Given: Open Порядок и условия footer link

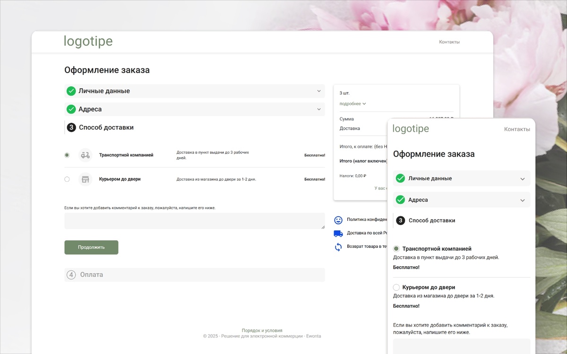Looking at the screenshot, I should [262, 330].
